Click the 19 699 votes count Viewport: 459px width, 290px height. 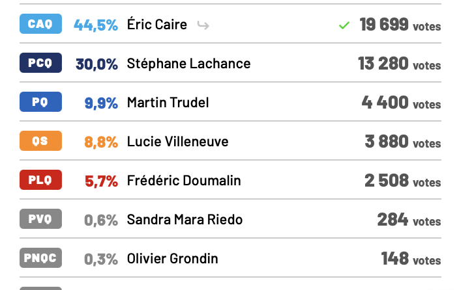click(400, 25)
